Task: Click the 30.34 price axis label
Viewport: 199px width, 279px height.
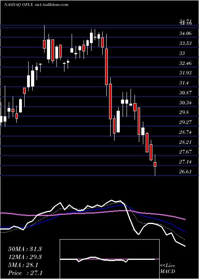Action: pos(185,103)
